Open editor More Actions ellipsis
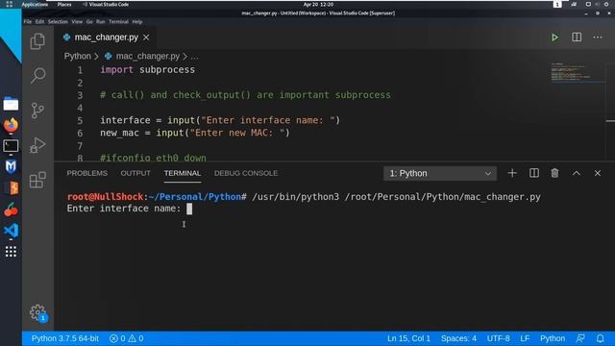The height and width of the screenshot is (346, 615). pos(598,37)
